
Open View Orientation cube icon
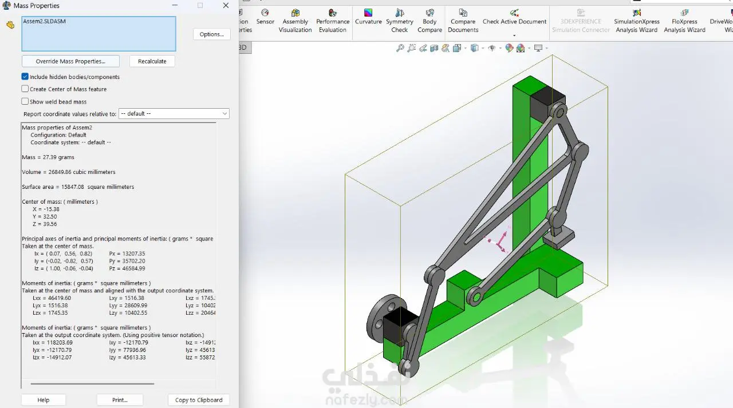(457, 48)
